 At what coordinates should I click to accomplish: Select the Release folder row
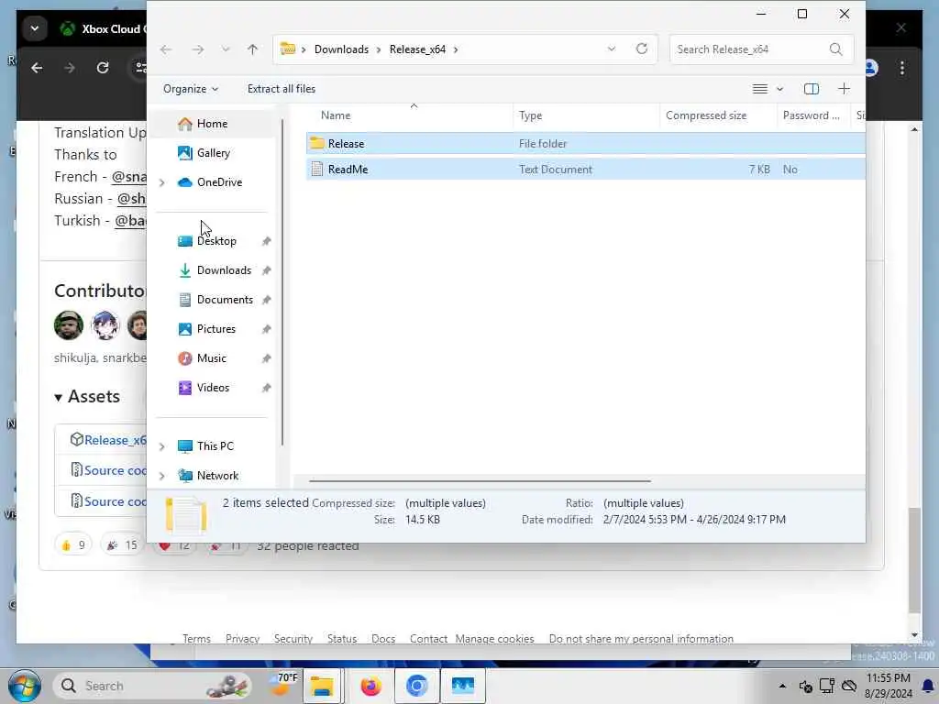click(x=586, y=144)
